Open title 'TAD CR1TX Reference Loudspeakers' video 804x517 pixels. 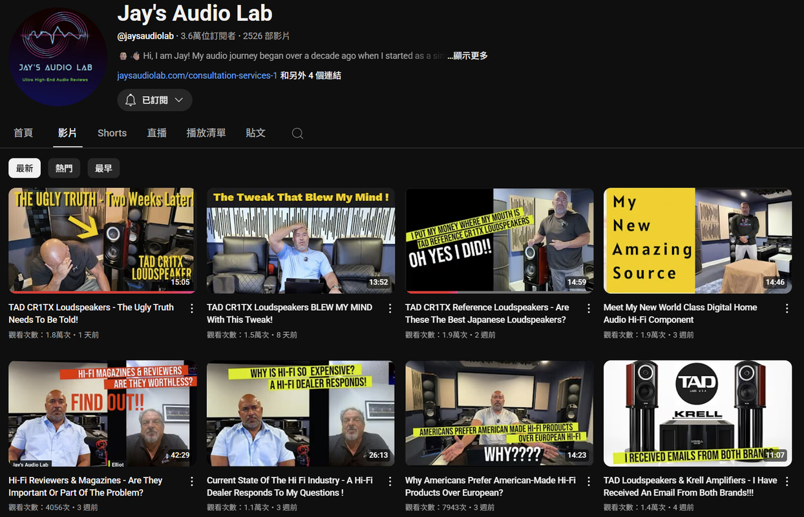click(x=487, y=313)
